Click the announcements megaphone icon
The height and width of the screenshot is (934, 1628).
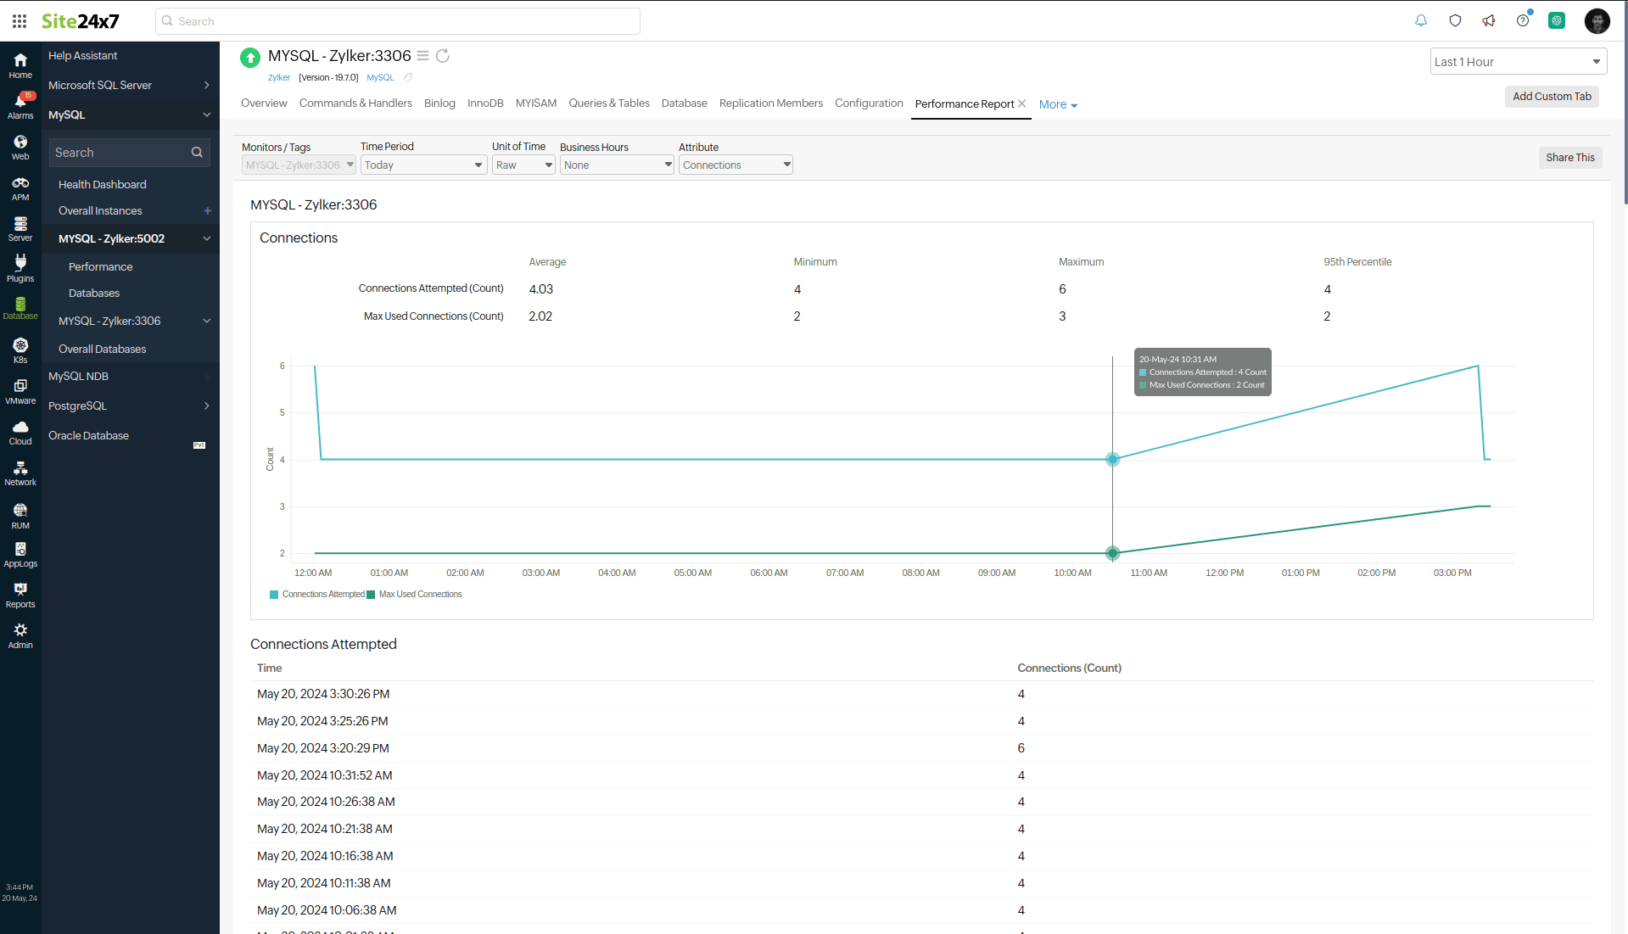click(1489, 21)
